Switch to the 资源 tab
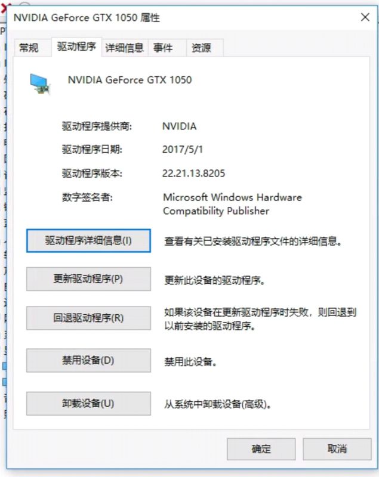The image size is (379, 477). point(201,48)
